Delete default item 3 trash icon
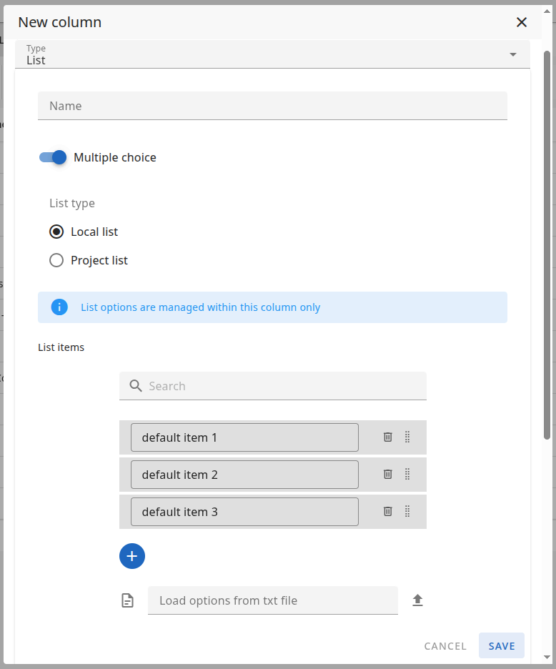This screenshot has height=669, width=556. click(388, 511)
